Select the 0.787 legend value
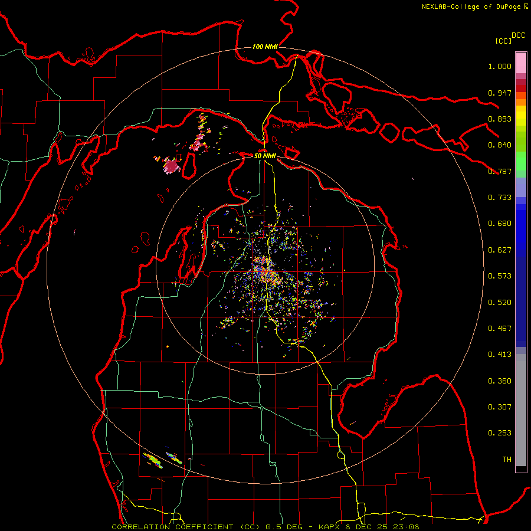This screenshot has width=531, height=531. pos(500,171)
